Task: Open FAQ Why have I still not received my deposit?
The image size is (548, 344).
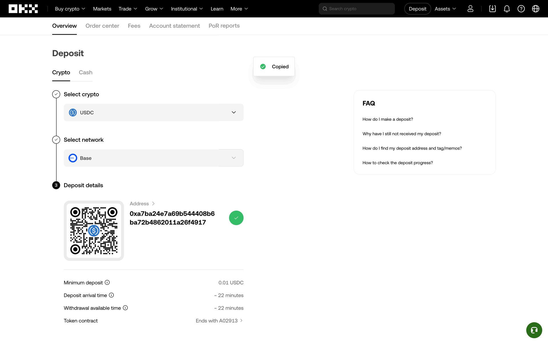Action: (402, 134)
